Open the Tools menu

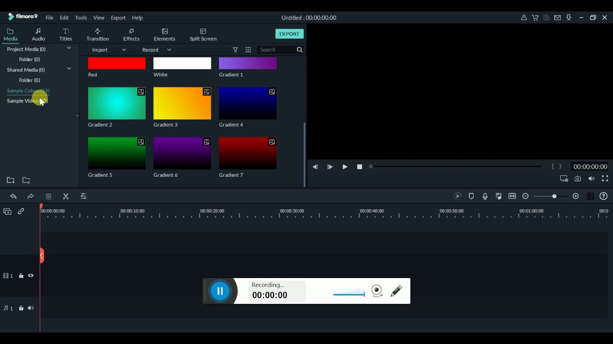(x=81, y=18)
